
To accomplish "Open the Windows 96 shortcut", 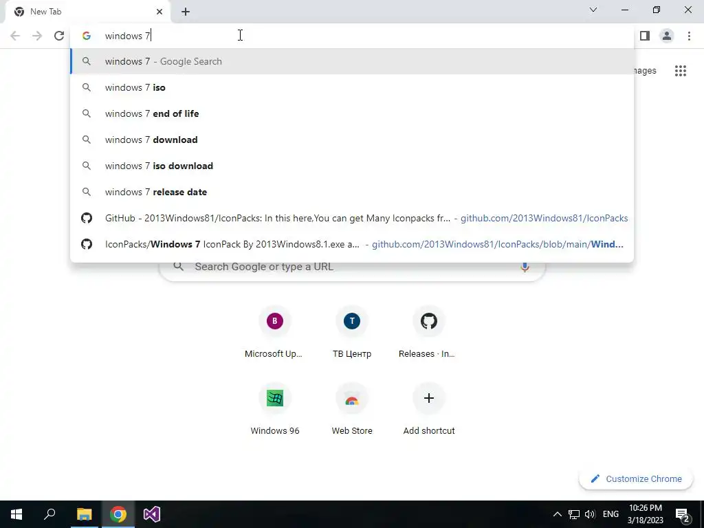I will click(275, 410).
